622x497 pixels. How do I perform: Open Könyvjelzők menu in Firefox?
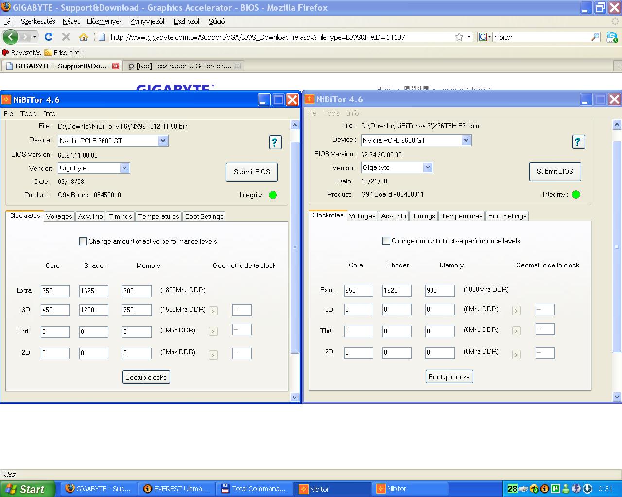[x=148, y=21]
